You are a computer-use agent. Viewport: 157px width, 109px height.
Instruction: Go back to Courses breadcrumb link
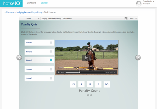[x=10, y=12]
